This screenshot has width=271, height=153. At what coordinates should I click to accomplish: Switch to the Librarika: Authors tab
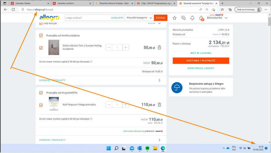tap(72, 3)
